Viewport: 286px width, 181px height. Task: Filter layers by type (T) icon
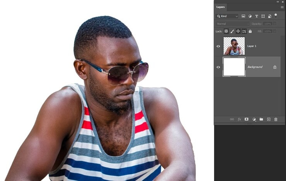coord(257,16)
